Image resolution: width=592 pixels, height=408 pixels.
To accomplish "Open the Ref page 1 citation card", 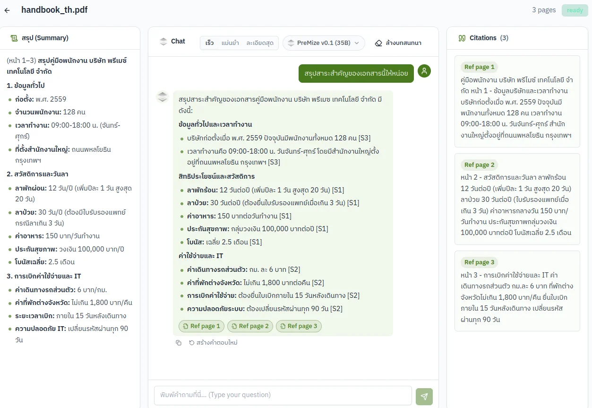I will coord(517,101).
